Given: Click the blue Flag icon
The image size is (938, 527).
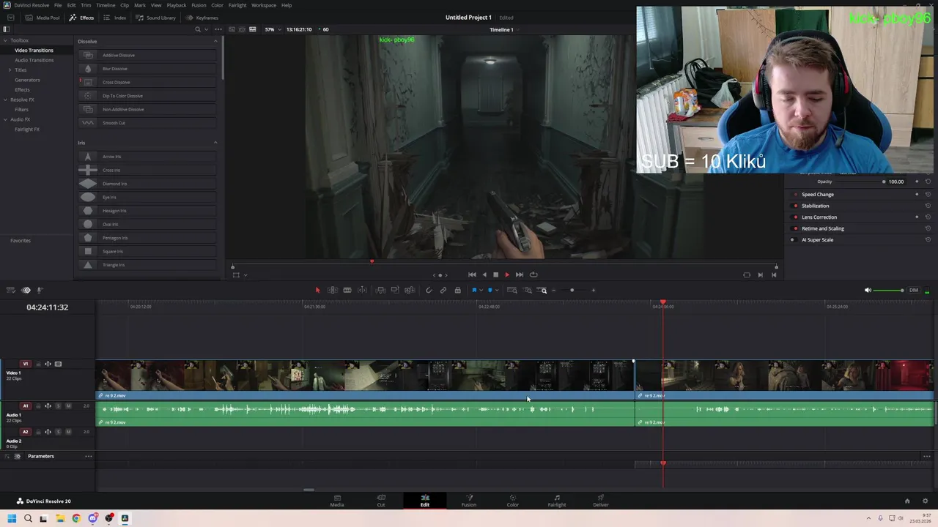Looking at the screenshot, I should [474, 290].
